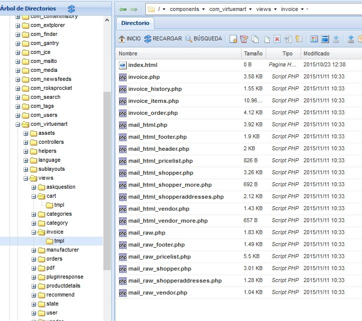
Task: Click the php icon of mail_html.php
Action: click(123, 125)
